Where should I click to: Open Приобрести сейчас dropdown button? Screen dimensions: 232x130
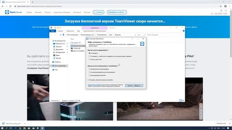(117, 12)
